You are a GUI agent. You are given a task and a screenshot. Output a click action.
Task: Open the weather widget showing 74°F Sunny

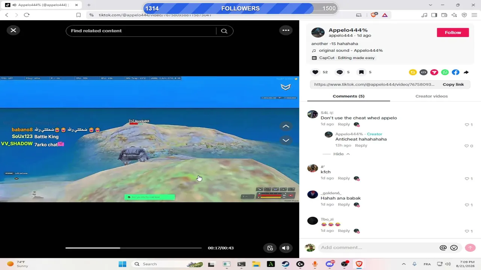[x=18, y=264]
